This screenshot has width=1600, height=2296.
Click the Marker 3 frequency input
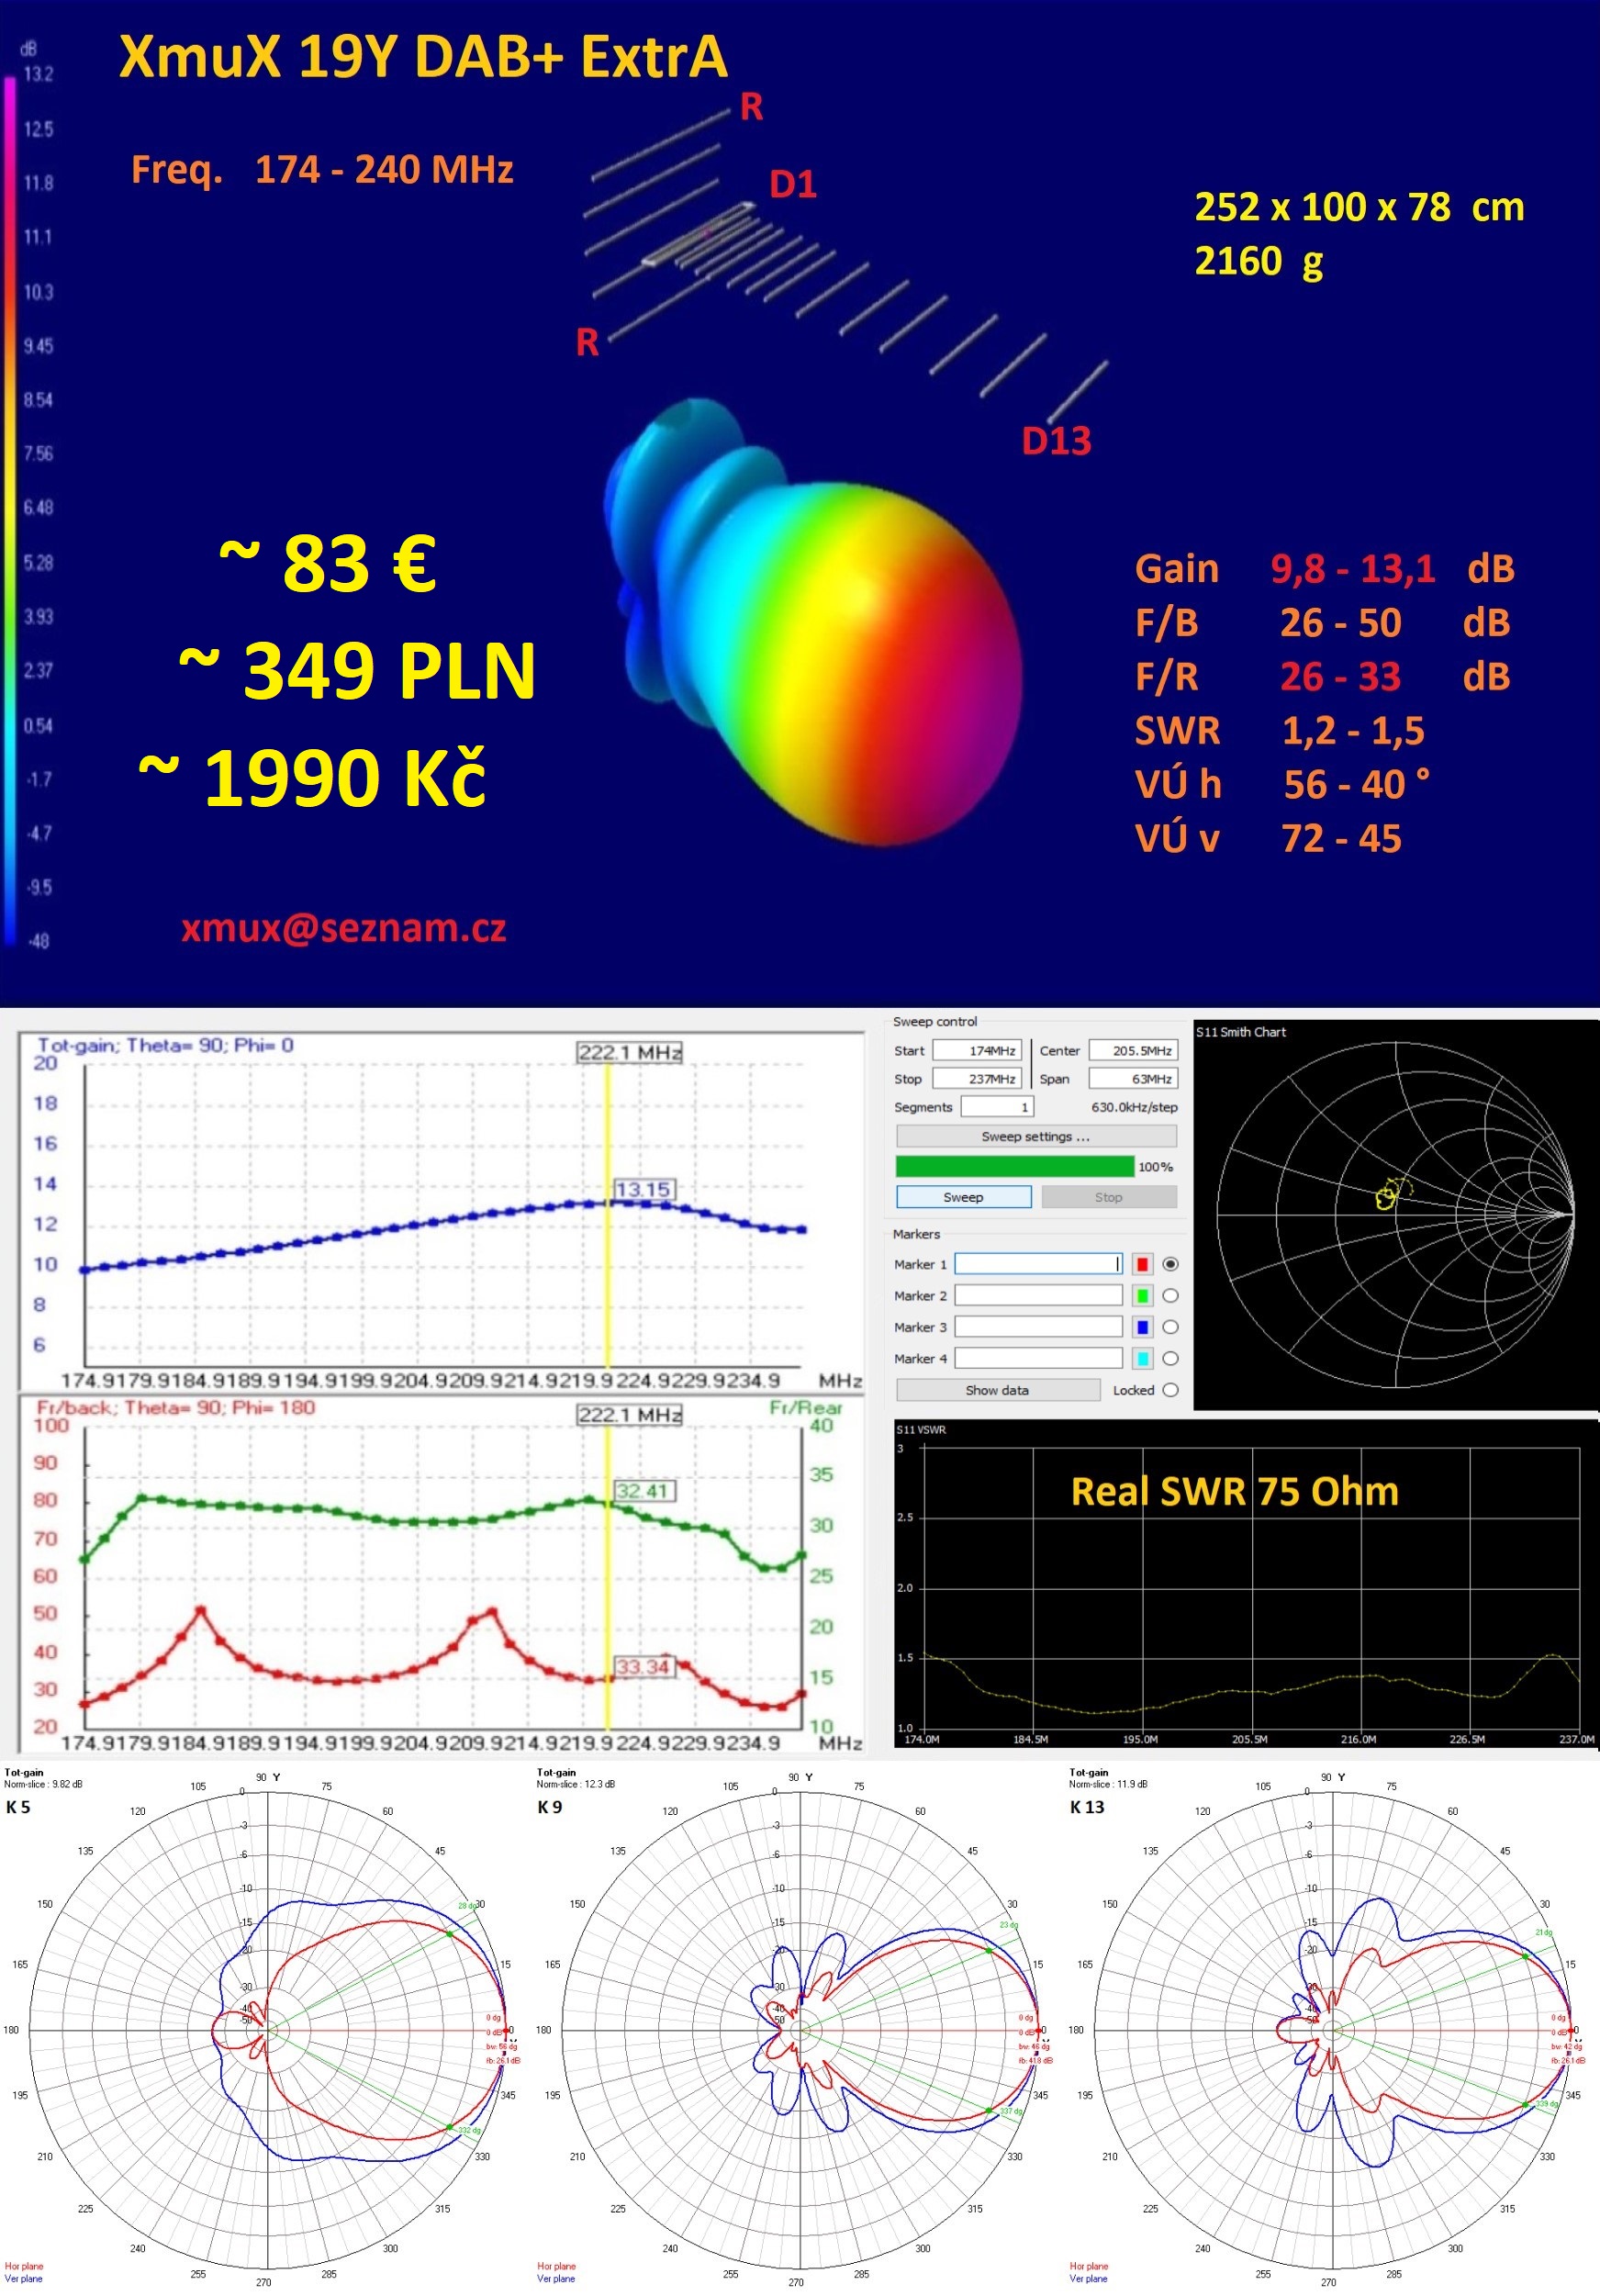1039,1327
